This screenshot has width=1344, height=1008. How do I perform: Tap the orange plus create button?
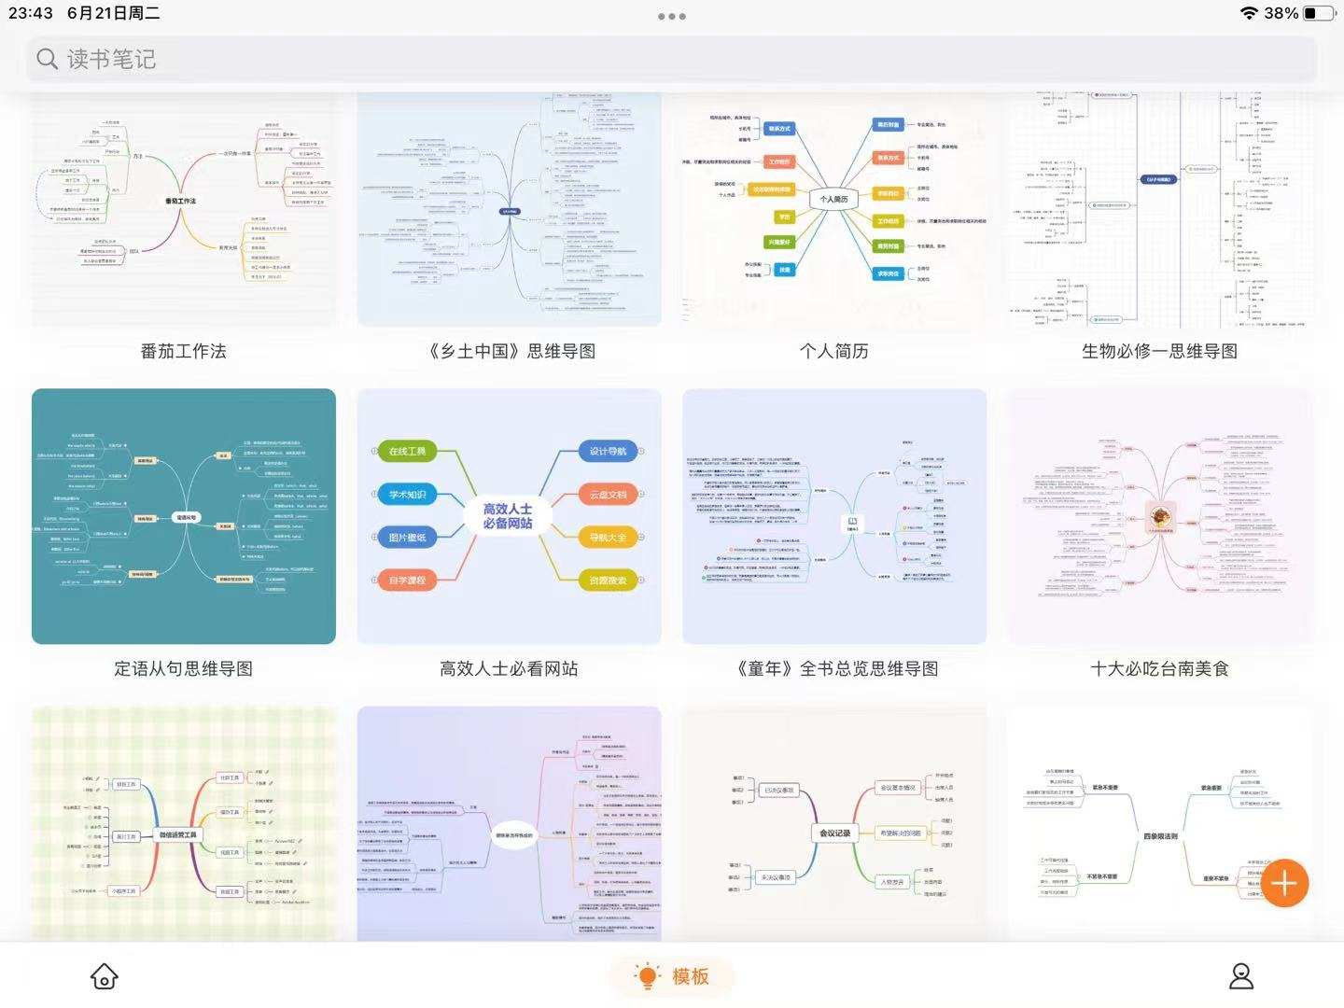tap(1284, 883)
